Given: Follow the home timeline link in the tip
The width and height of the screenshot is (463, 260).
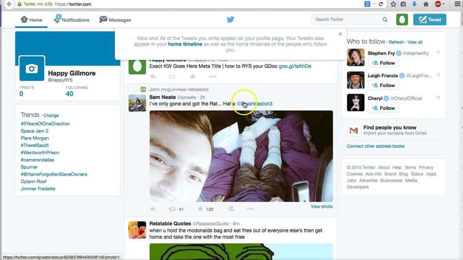Looking at the screenshot, I should [185, 44].
